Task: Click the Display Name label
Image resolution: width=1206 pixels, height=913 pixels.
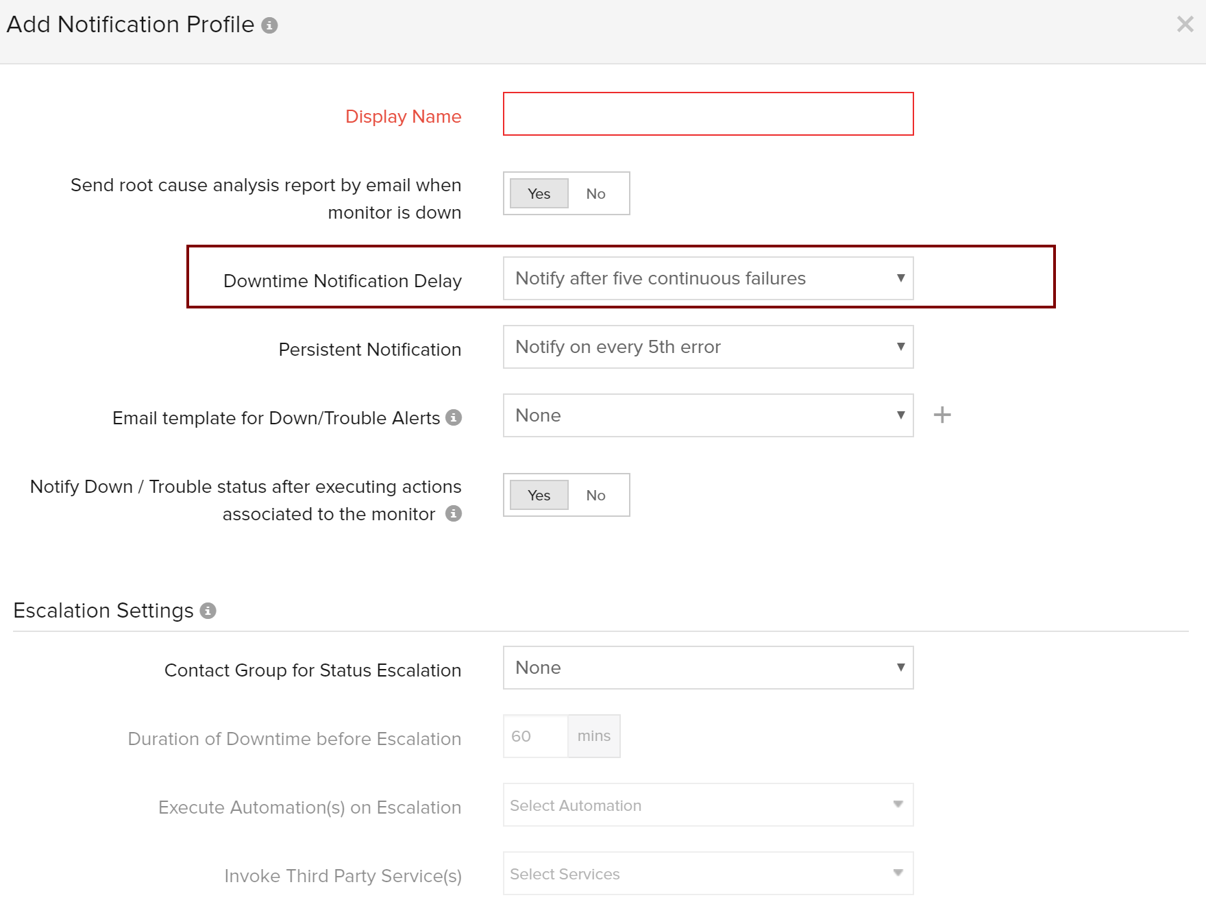Action: tap(403, 117)
